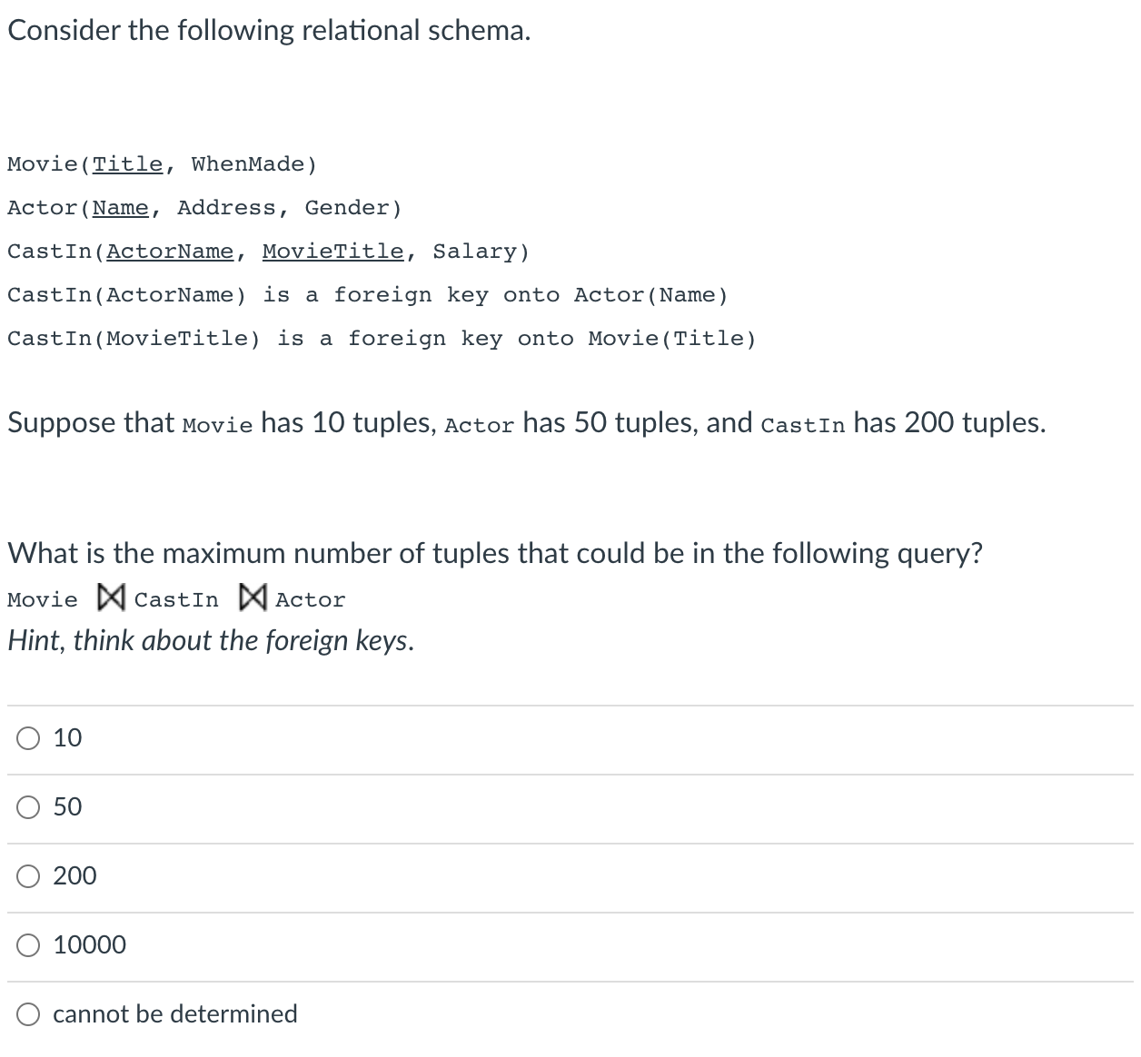The image size is (1141, 1057).
Task: Click the '200' answer label text
Action: (74, 876)
